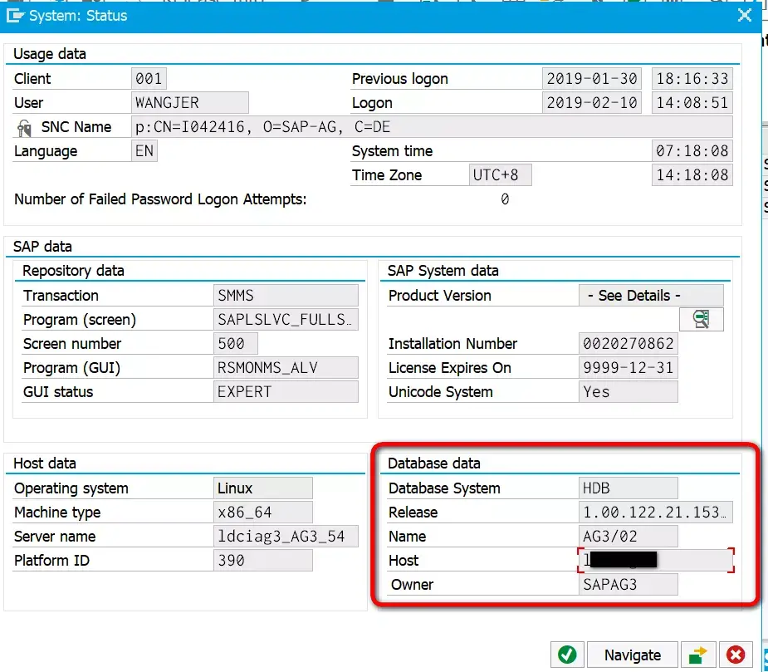Click the Installation Number field

click(x=628, y=344)
